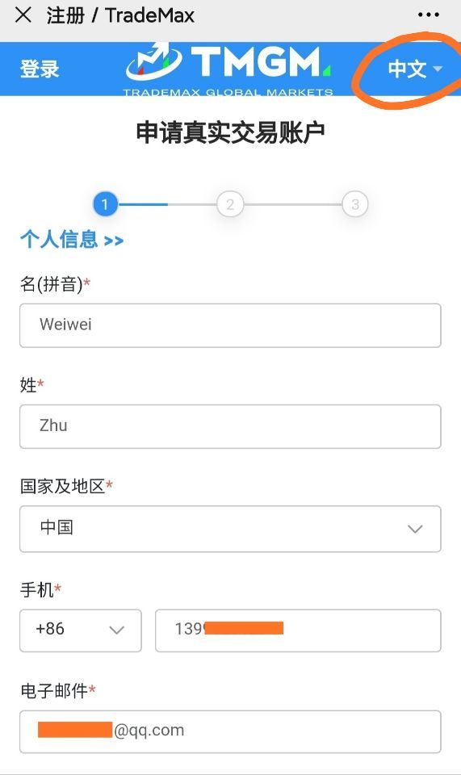The width and height of the screenshot is (461, 775).
Task: Select step 3 circle in progress indicator
Action: (x=354, y=203)
